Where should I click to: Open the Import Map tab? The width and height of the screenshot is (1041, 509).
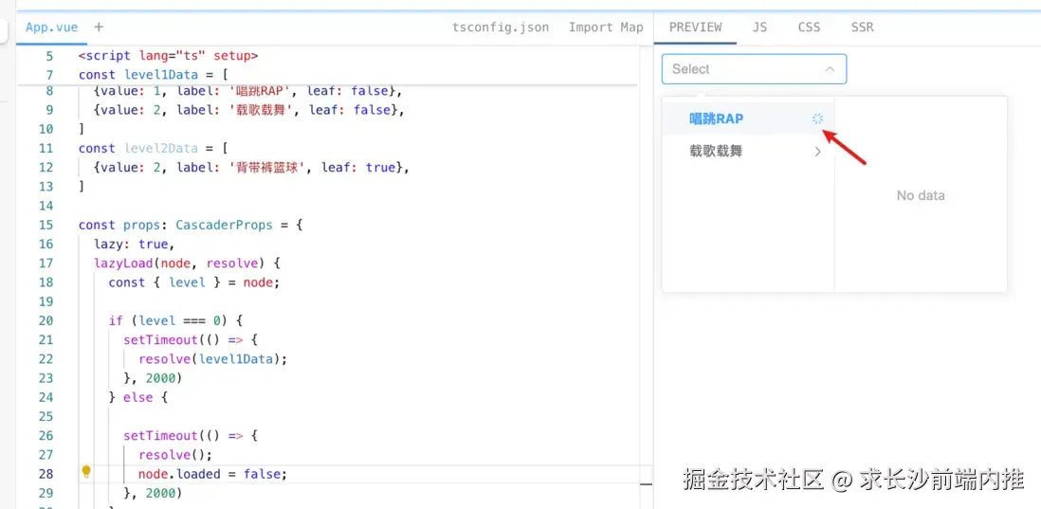[x=606, y=27]
